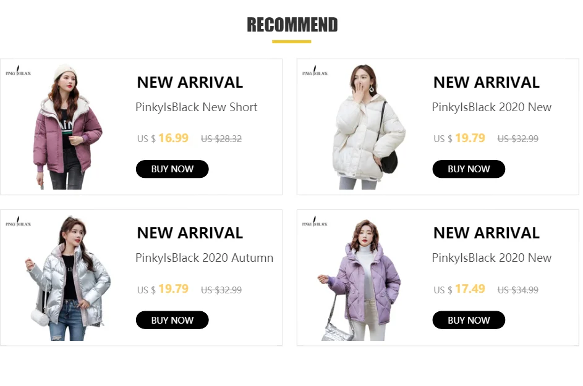Click the crossed-out US $34.99 price
Image resolution: width=583 pixels, height=386 pixels.
(x=517, y=290)
